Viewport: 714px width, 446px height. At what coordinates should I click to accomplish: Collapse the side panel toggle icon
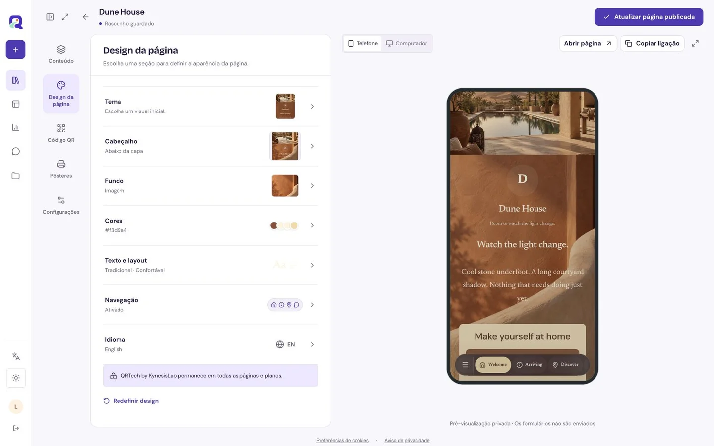[50, 17]
